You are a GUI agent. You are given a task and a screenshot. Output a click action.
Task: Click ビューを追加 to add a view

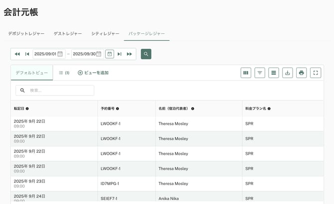click(93, 73)
